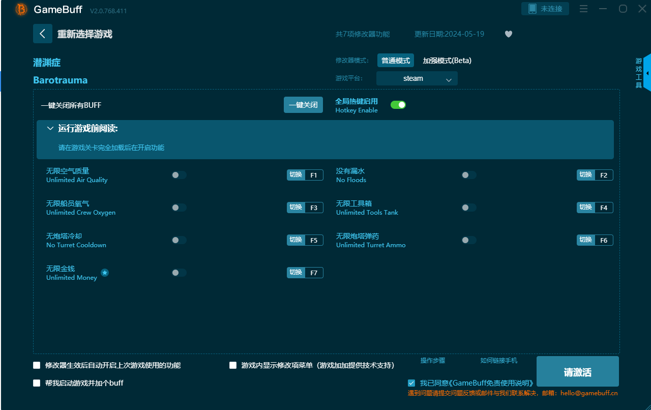Check 修改器生效后自动开启上次游戏使用的功能 checkbox
This screenshot has width=651, height=410.
37,365
